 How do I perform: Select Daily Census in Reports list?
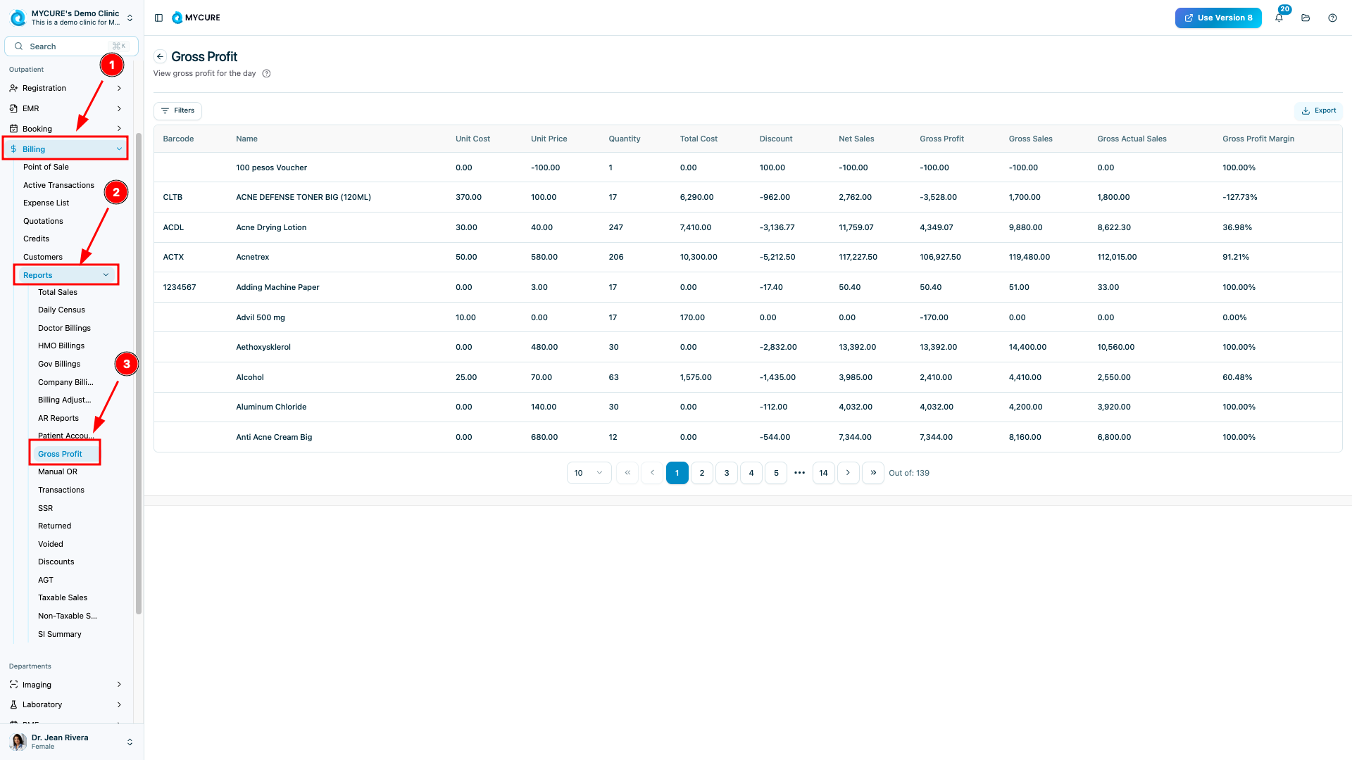coord(61,310)
